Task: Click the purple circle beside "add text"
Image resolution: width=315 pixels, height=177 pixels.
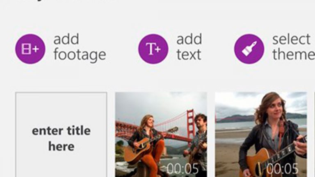Action: click(x=153, y=49)
